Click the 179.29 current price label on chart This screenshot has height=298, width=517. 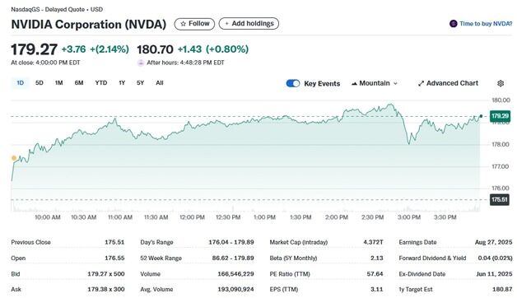pyautogui.click(x=501, y=116)
